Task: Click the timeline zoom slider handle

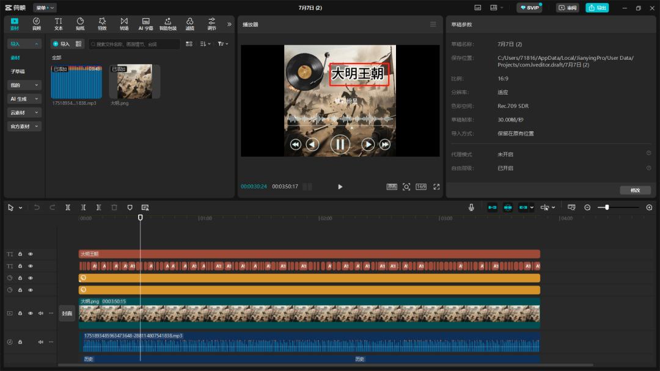Action: 607,207
